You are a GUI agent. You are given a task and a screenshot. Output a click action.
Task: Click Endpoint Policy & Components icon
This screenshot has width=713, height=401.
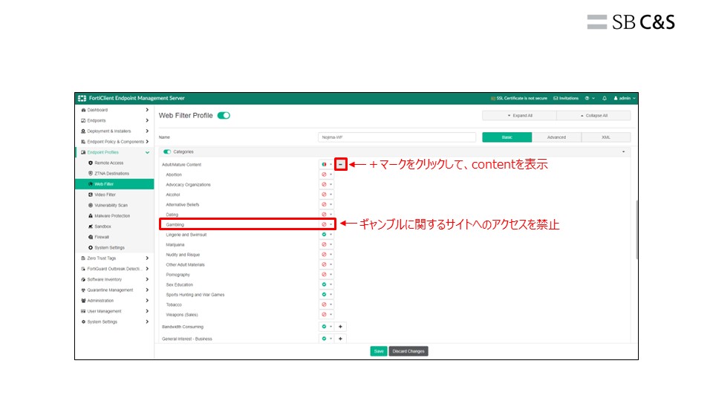point(83,142)
